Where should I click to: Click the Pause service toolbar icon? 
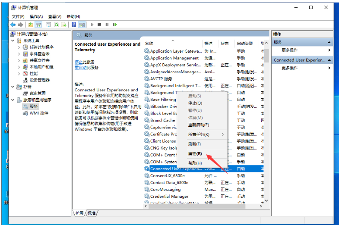[107, 25]
